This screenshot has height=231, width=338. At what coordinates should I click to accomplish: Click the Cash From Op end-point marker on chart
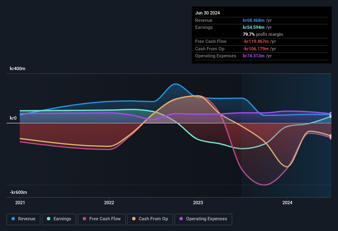click(x=331, y=136)
